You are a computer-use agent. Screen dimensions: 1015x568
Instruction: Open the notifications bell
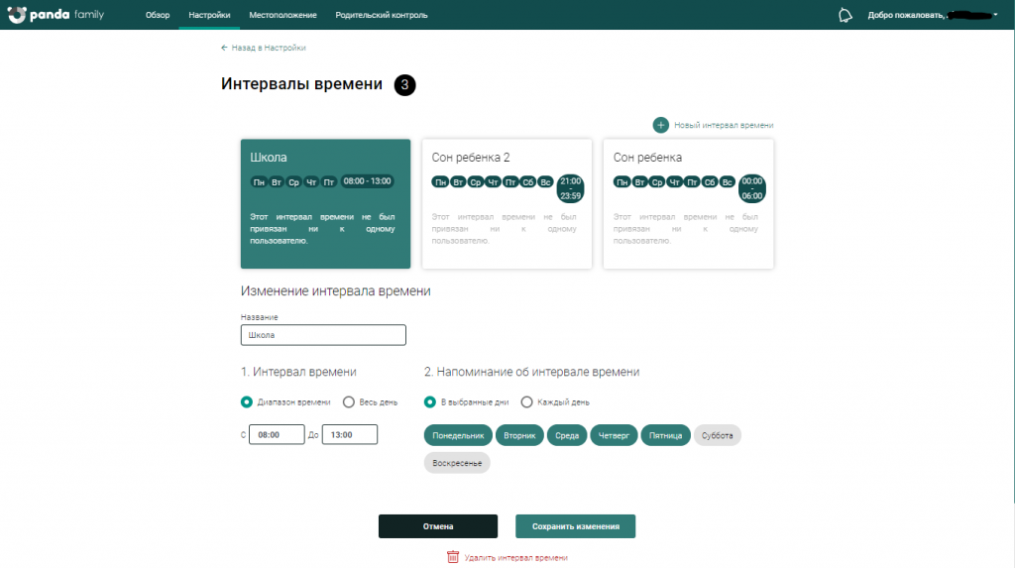[845, 15]
